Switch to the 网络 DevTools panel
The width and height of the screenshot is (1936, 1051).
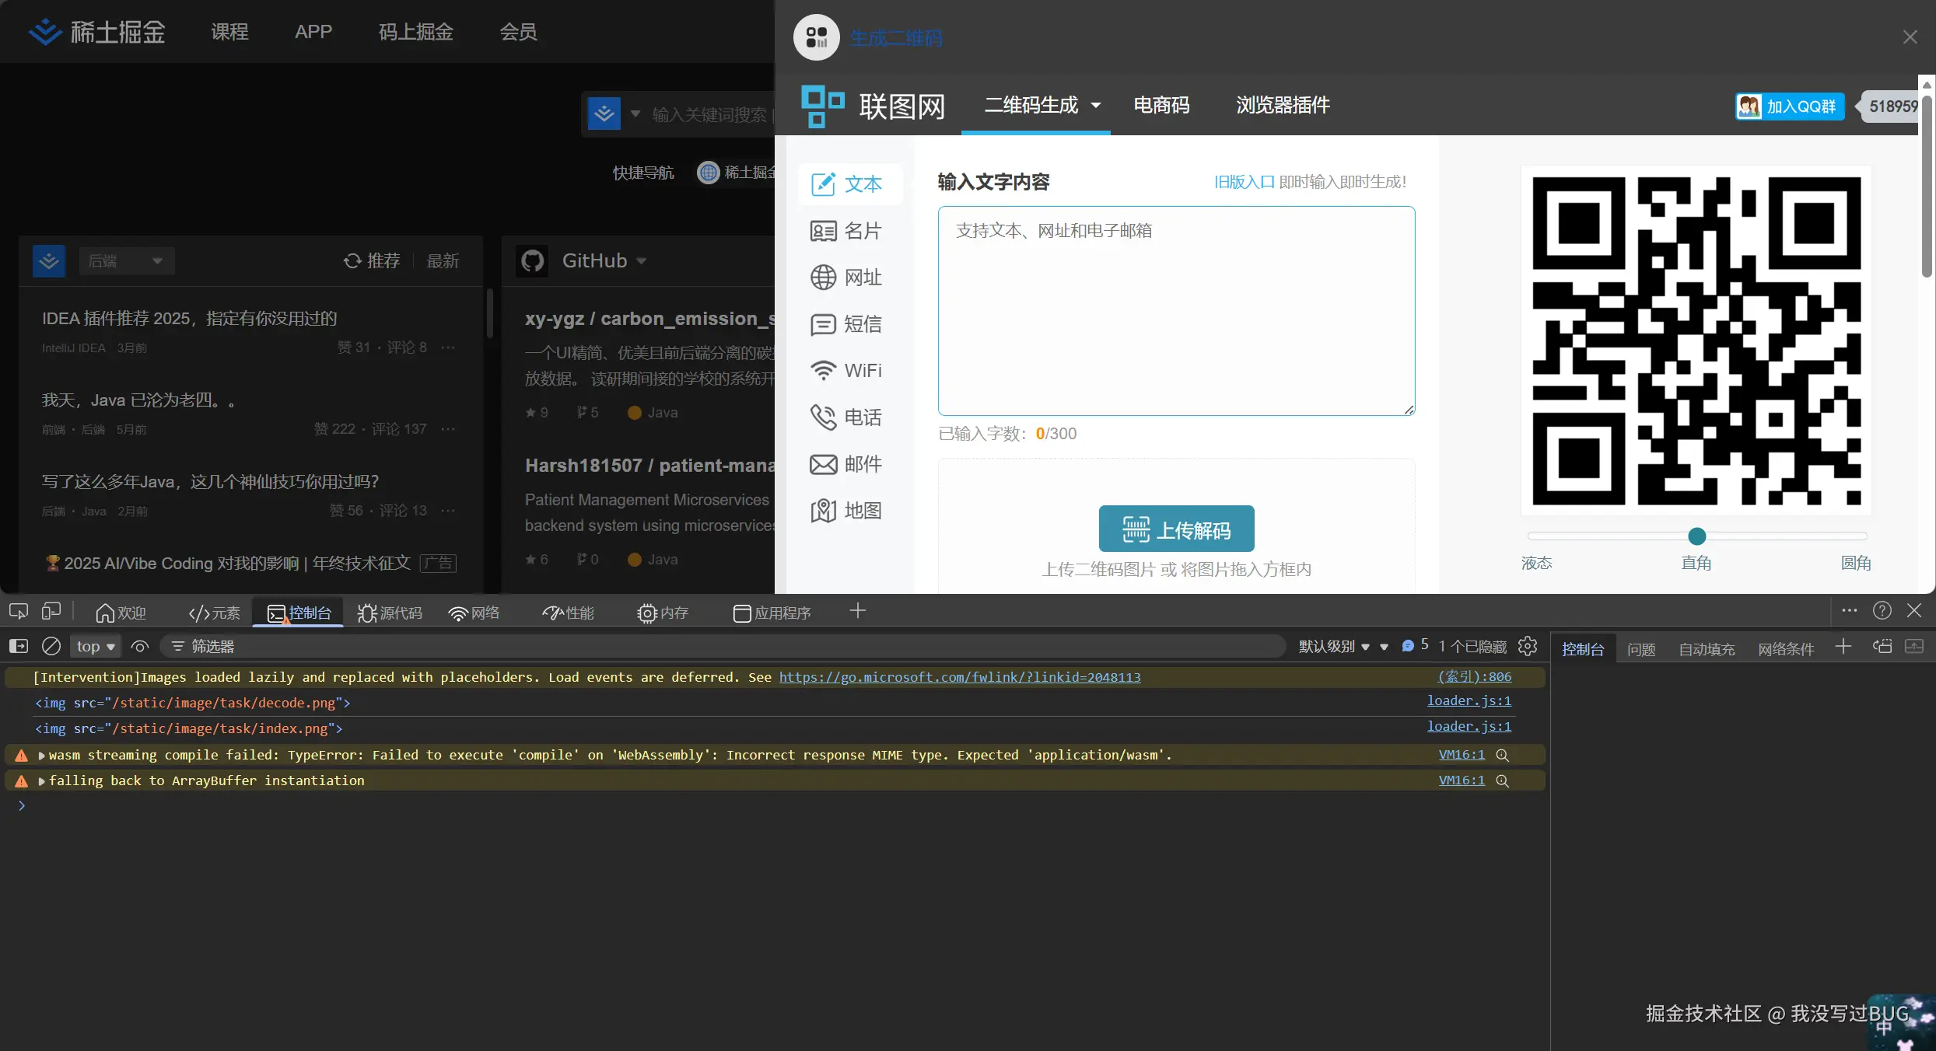tap(474, 613)
